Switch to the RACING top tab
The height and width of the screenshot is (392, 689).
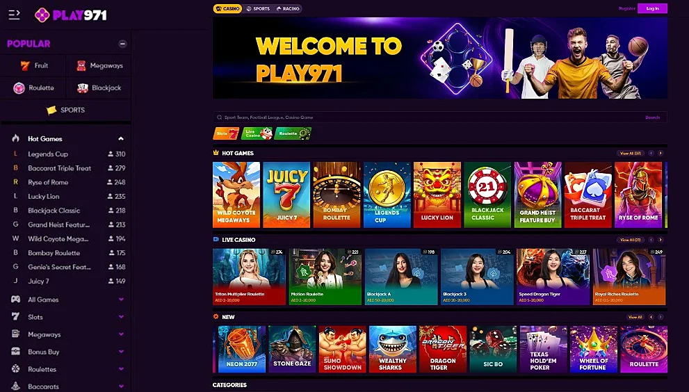click(288, 8)
